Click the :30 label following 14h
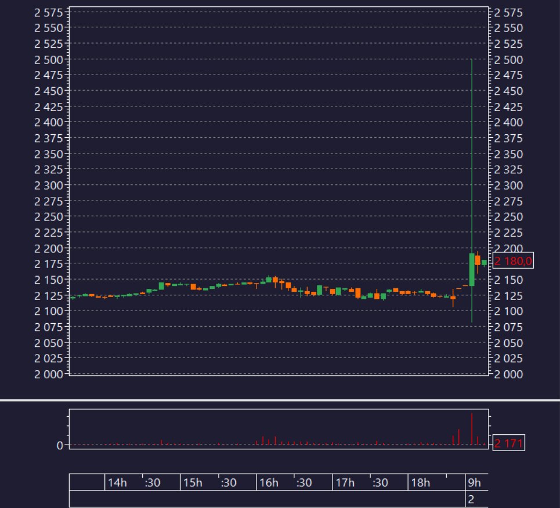Screen dimensions: 560x508 click(x=153, y=482)
